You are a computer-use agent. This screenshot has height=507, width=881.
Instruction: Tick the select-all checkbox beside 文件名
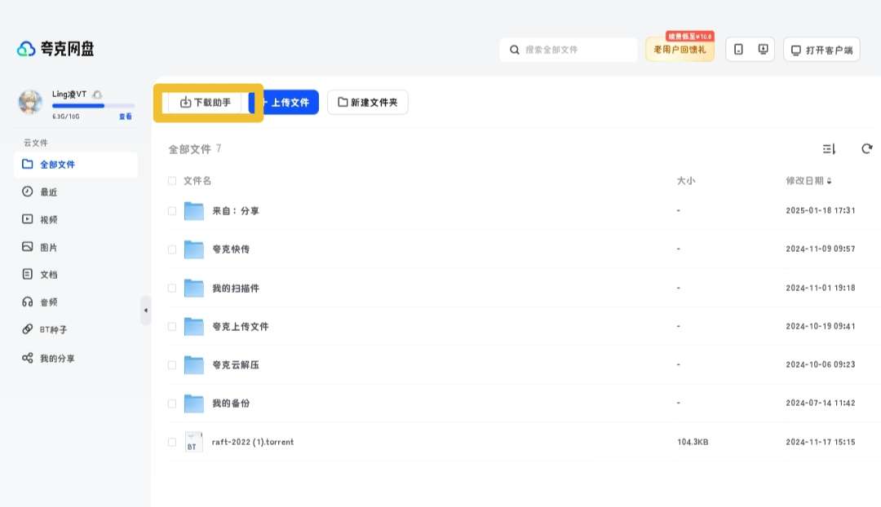[x=171, y=181]
